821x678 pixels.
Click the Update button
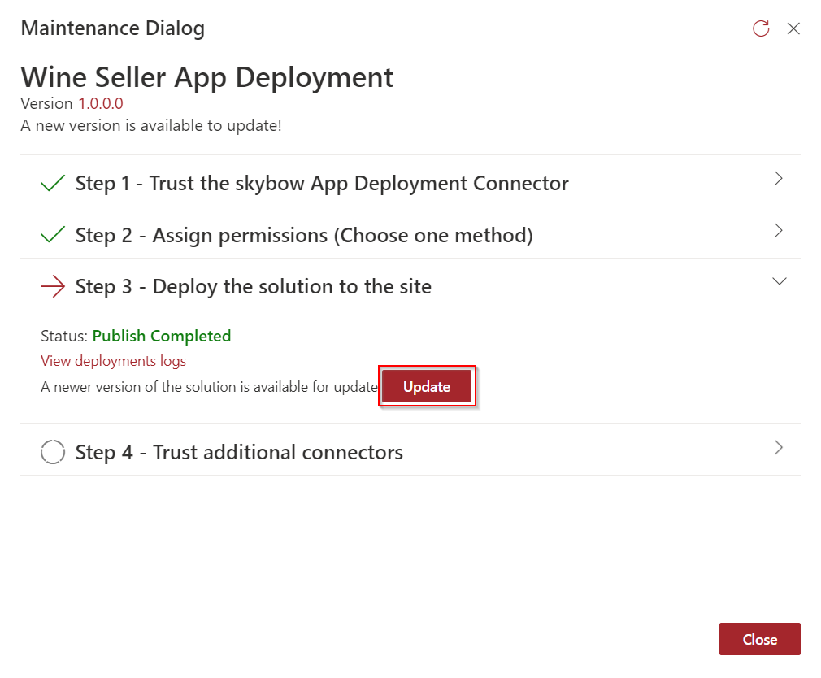(x=427, y=386)
